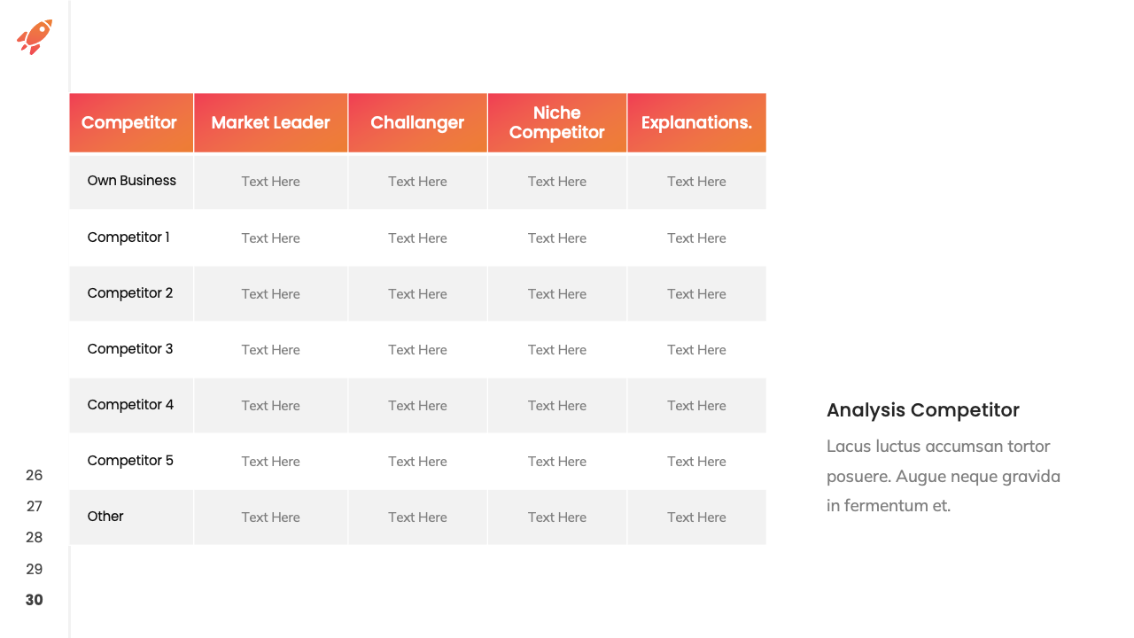The height and width of the screenshot is (638, 1134).
Task: Open slide number 29
Action: coord(34,569)
